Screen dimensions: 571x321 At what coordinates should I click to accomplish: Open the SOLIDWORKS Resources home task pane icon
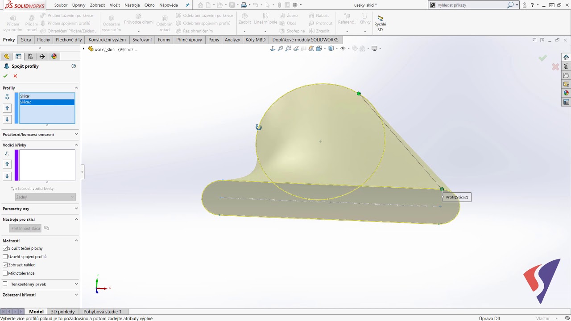click(x=566, y=58)
